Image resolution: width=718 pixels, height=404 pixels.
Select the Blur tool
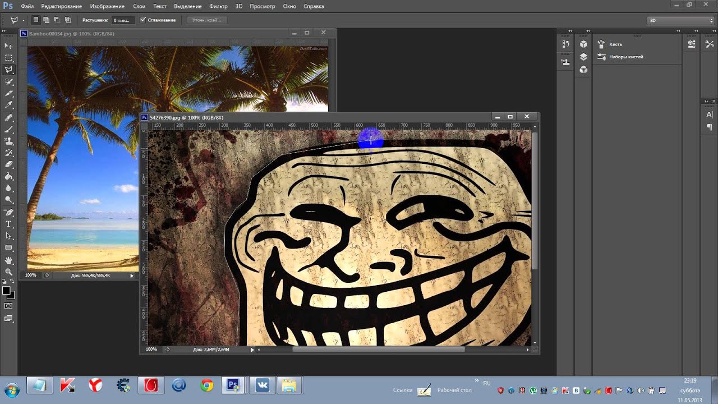(8, 188)
